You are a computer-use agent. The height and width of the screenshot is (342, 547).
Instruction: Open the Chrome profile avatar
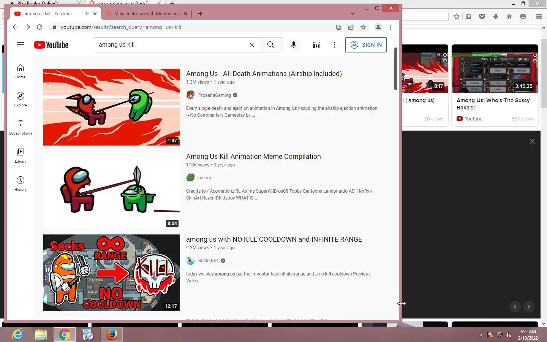(378, 27)
